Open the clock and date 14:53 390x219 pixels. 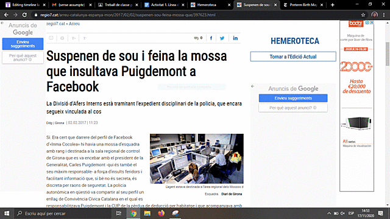tap(366, 214)
